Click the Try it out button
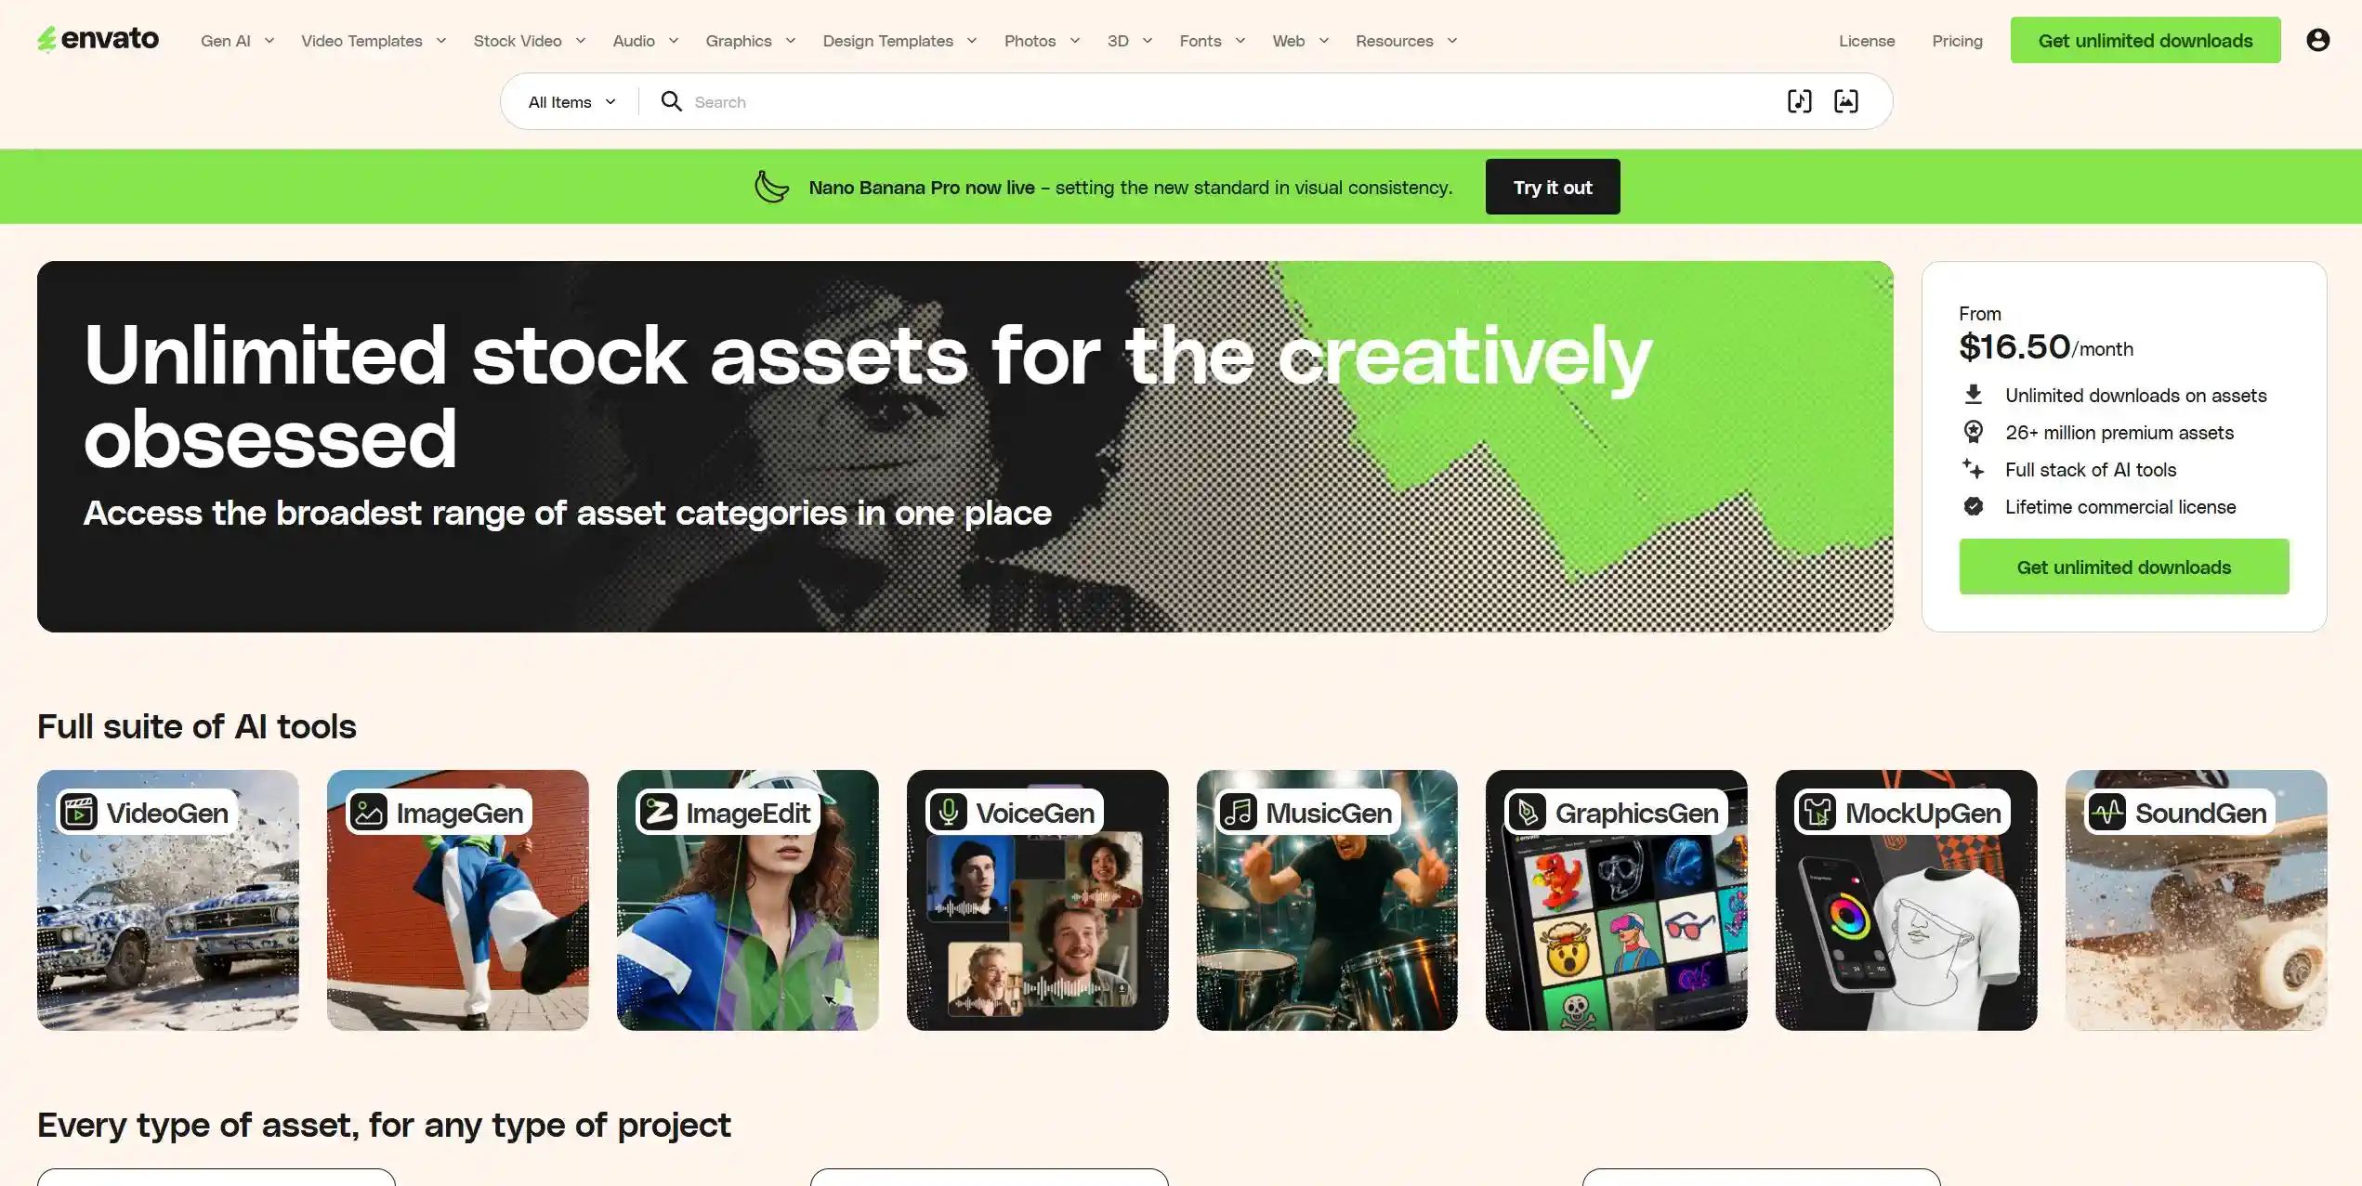 [1553, 187]
